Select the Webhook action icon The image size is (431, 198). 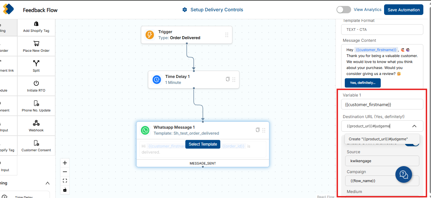point(36,123)
